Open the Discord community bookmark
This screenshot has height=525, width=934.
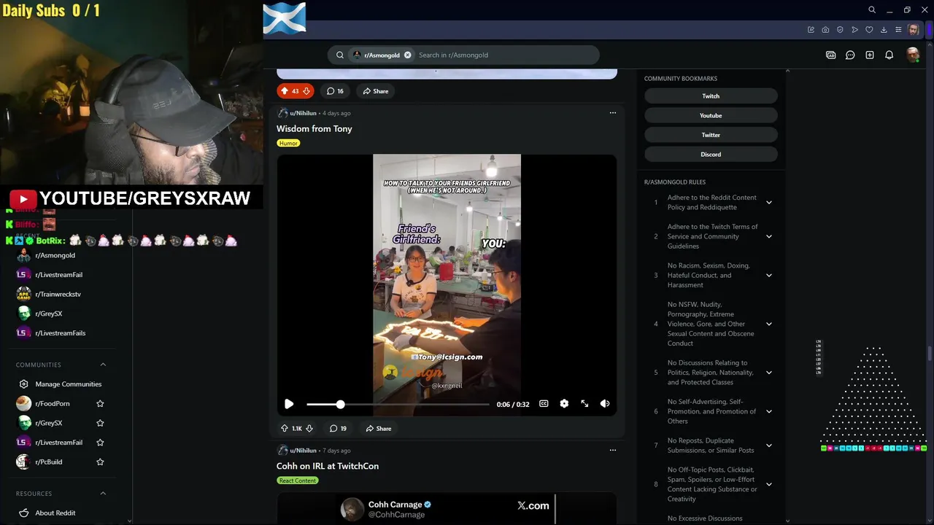point(711,155)
